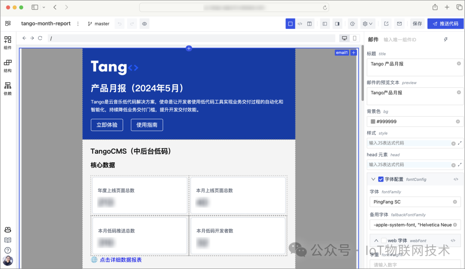Open the 结构 structure panel
The height and width of the screenshot is (269, 465).
point(8,66)
